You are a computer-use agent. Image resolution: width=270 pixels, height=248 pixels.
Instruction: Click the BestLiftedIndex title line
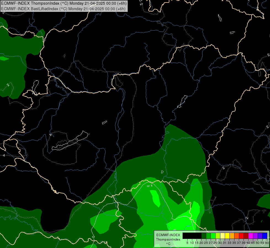(63, 9)
